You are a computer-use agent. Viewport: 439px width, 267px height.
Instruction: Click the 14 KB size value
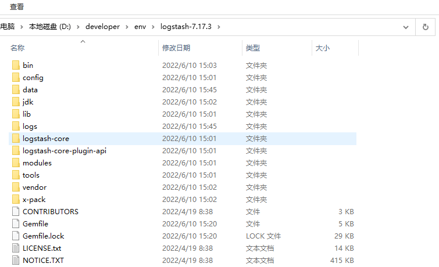pyautogui.click(x=344, y=248)
